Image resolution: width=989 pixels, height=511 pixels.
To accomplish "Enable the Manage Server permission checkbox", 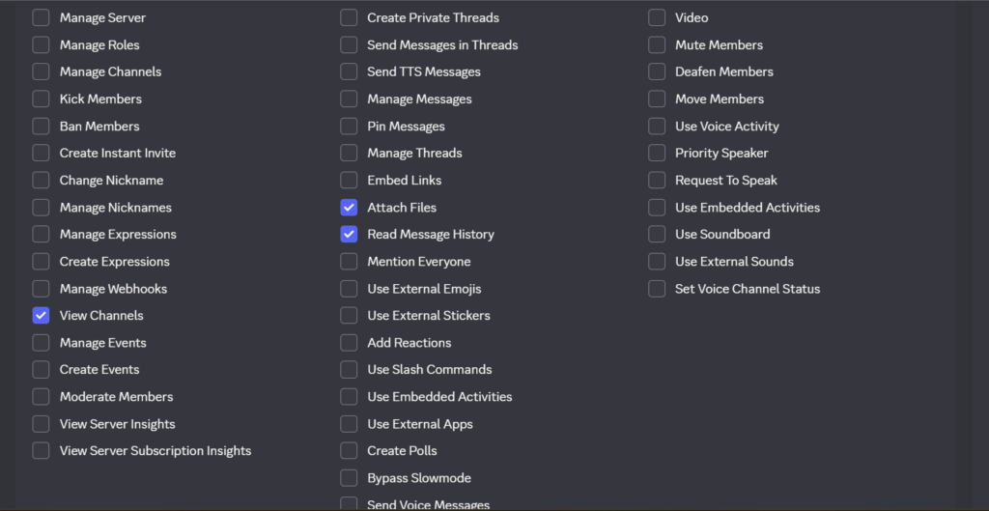I will (41, 17).
